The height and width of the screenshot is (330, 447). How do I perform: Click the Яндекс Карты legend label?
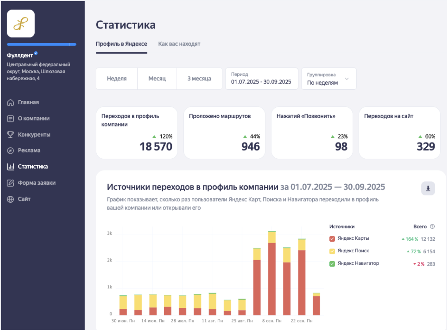353,238
